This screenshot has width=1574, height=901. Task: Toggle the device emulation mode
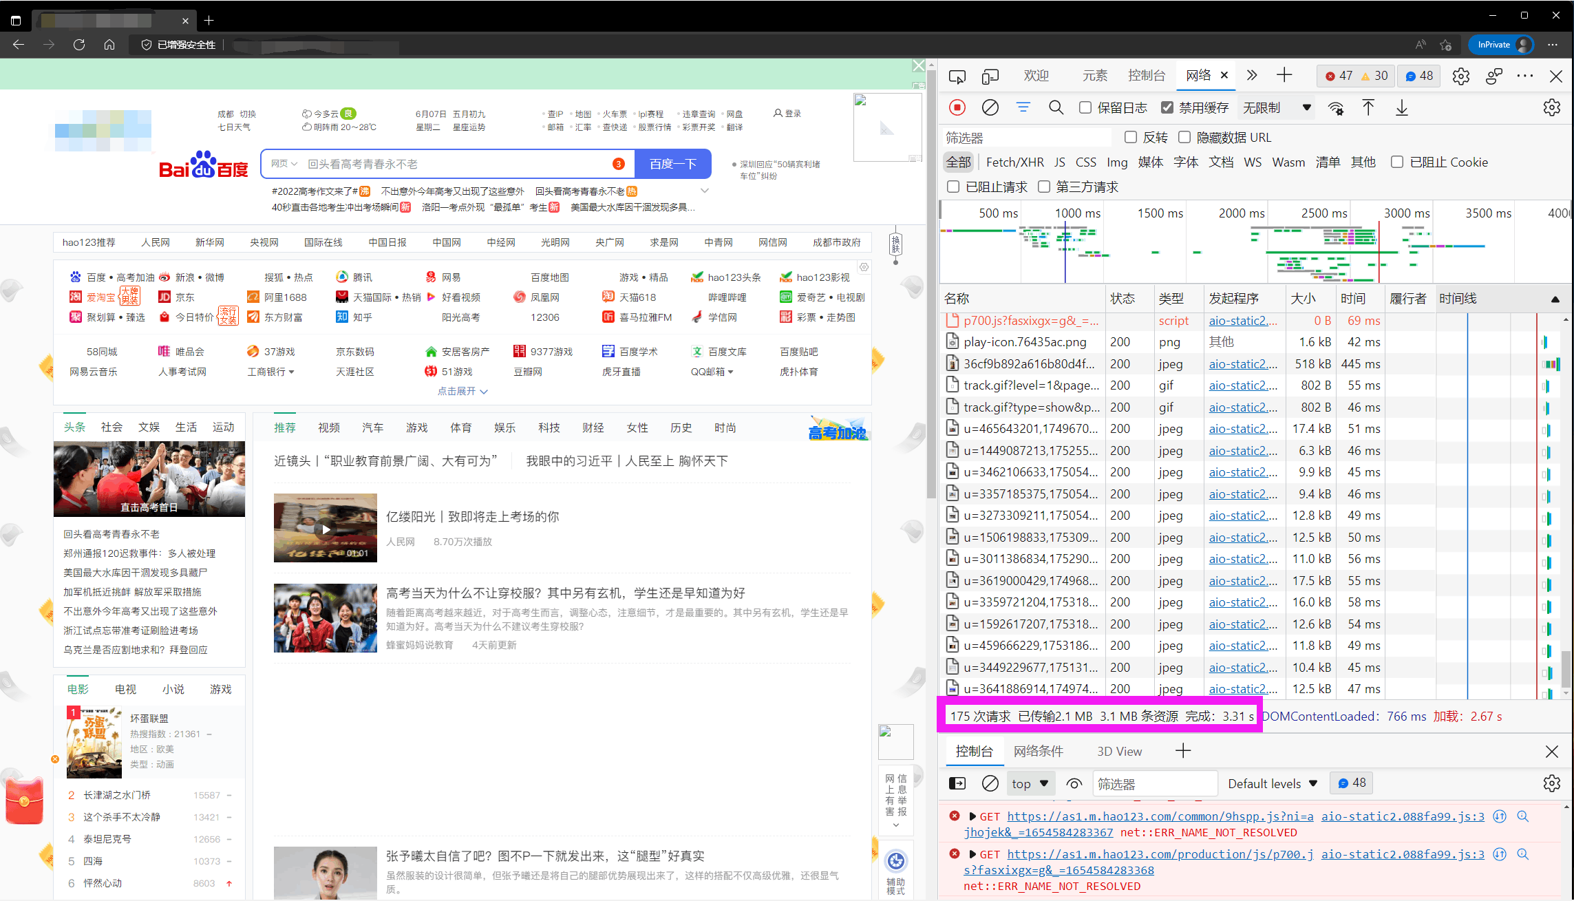pos(990,76)
